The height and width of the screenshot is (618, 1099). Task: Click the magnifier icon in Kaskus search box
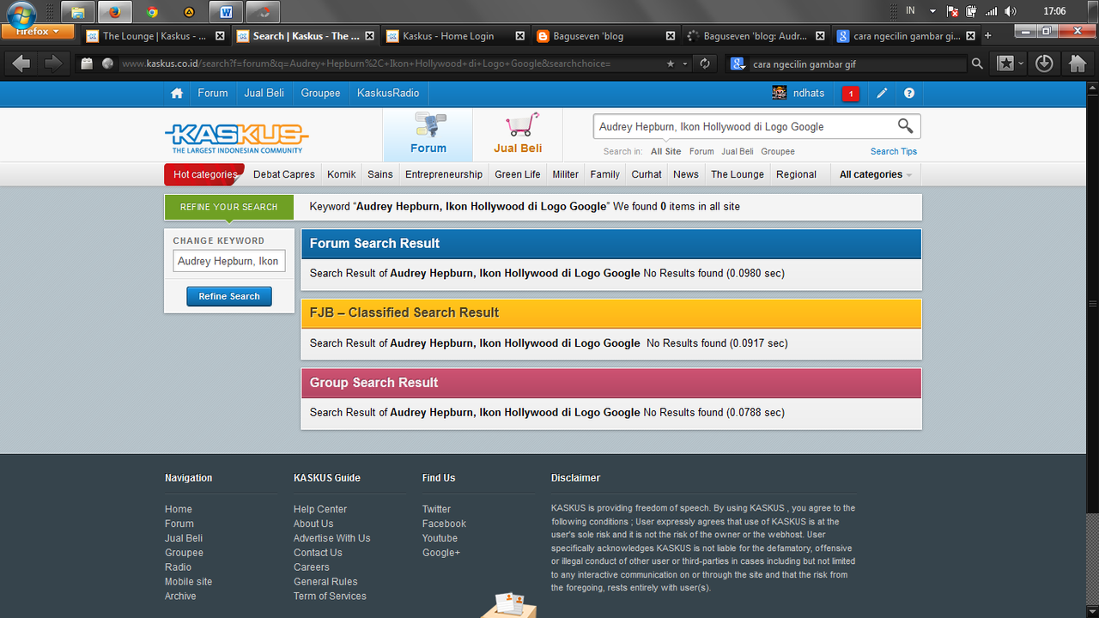click(x=905, y=126)
